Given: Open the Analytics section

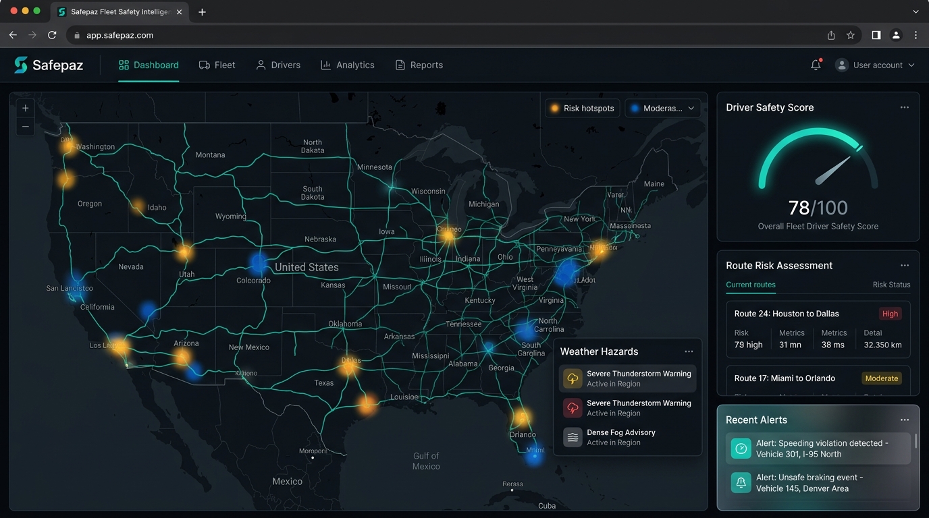Looking at the screenshot, I should tap(347, 65).
